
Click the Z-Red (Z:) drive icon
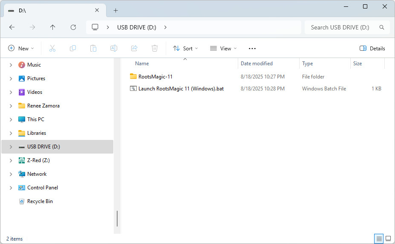point(22,160)
